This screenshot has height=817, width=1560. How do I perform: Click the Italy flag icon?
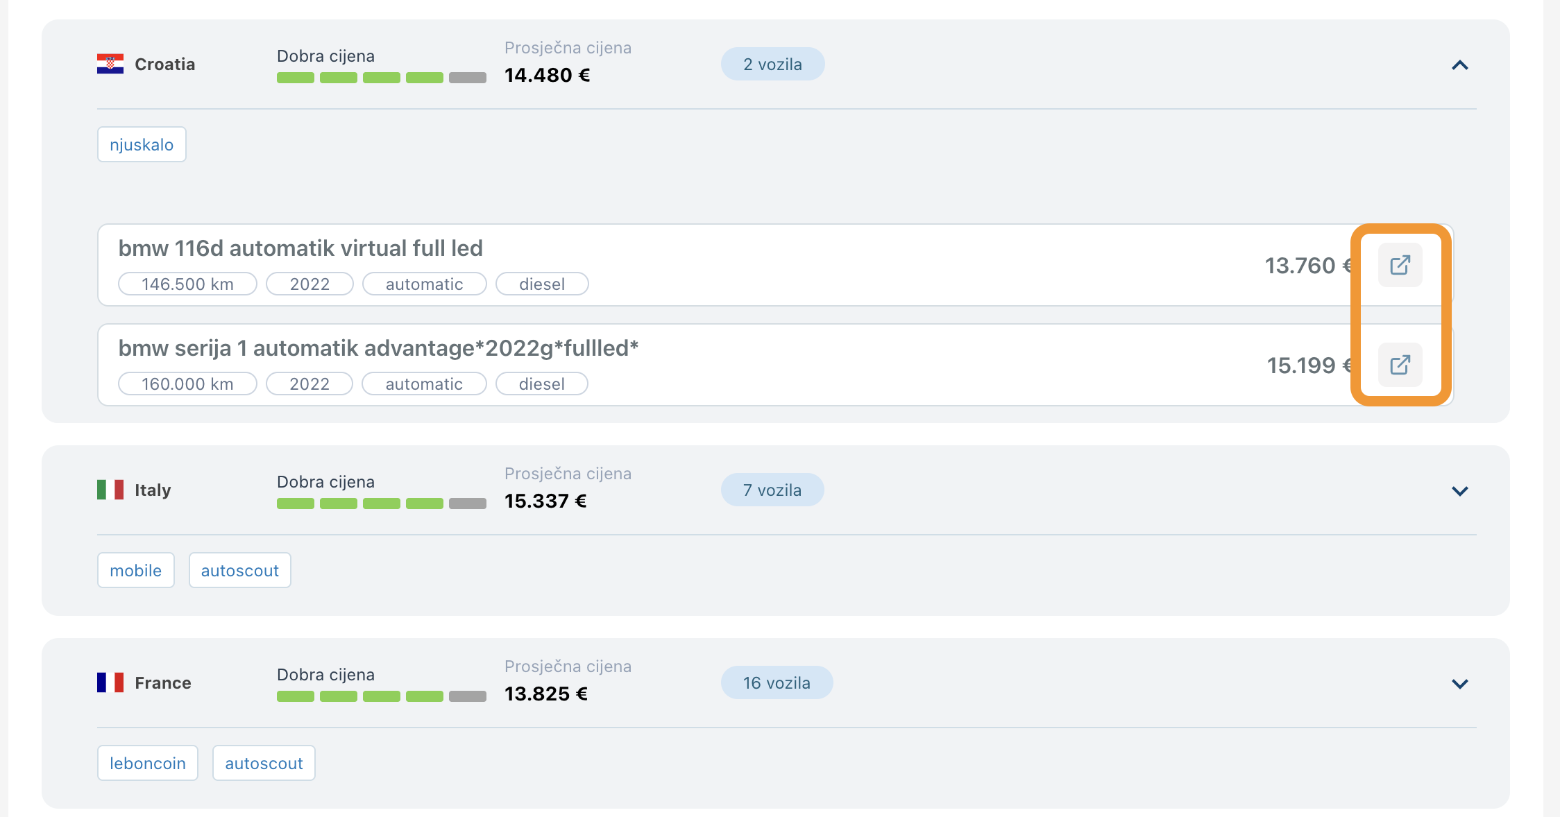pos(110,490)
